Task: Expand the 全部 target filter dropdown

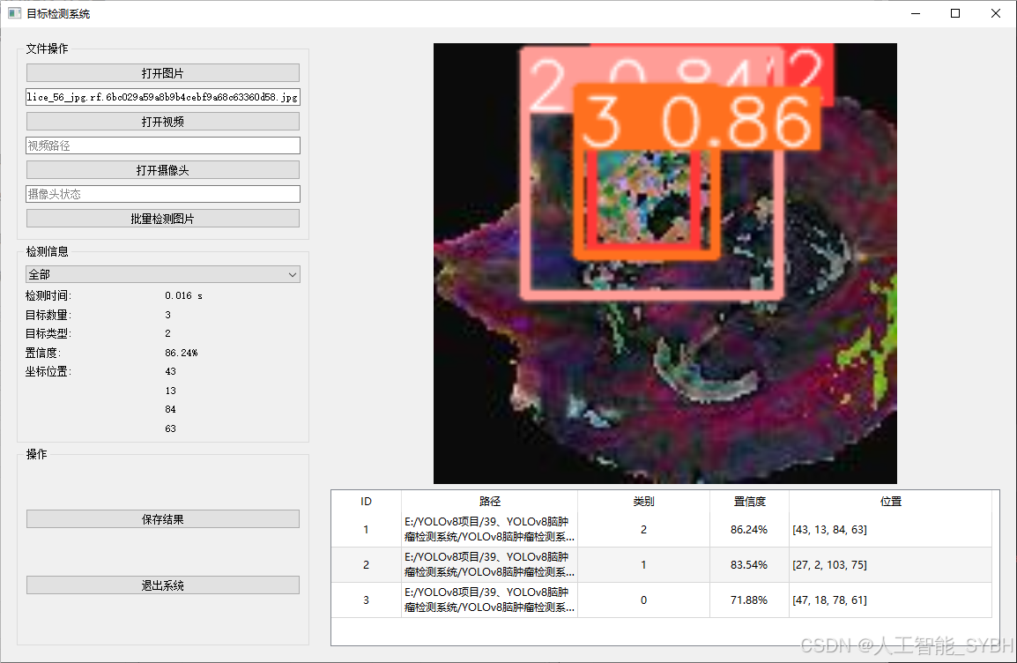Action: [x=163, y=274]
